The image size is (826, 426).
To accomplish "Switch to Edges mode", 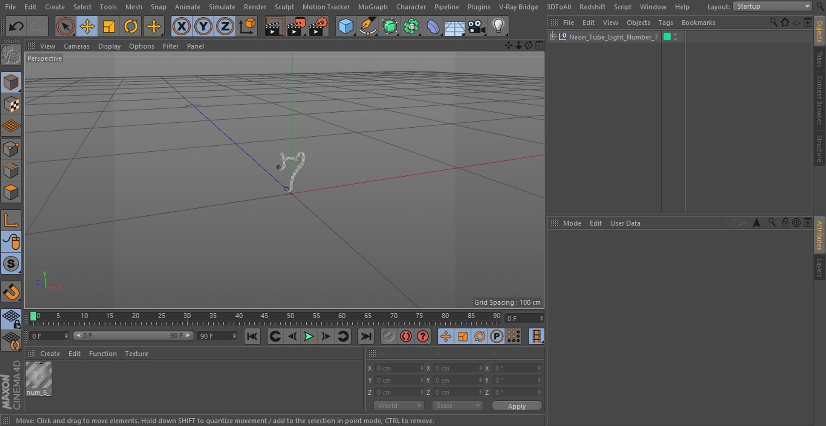I will 11,171.
